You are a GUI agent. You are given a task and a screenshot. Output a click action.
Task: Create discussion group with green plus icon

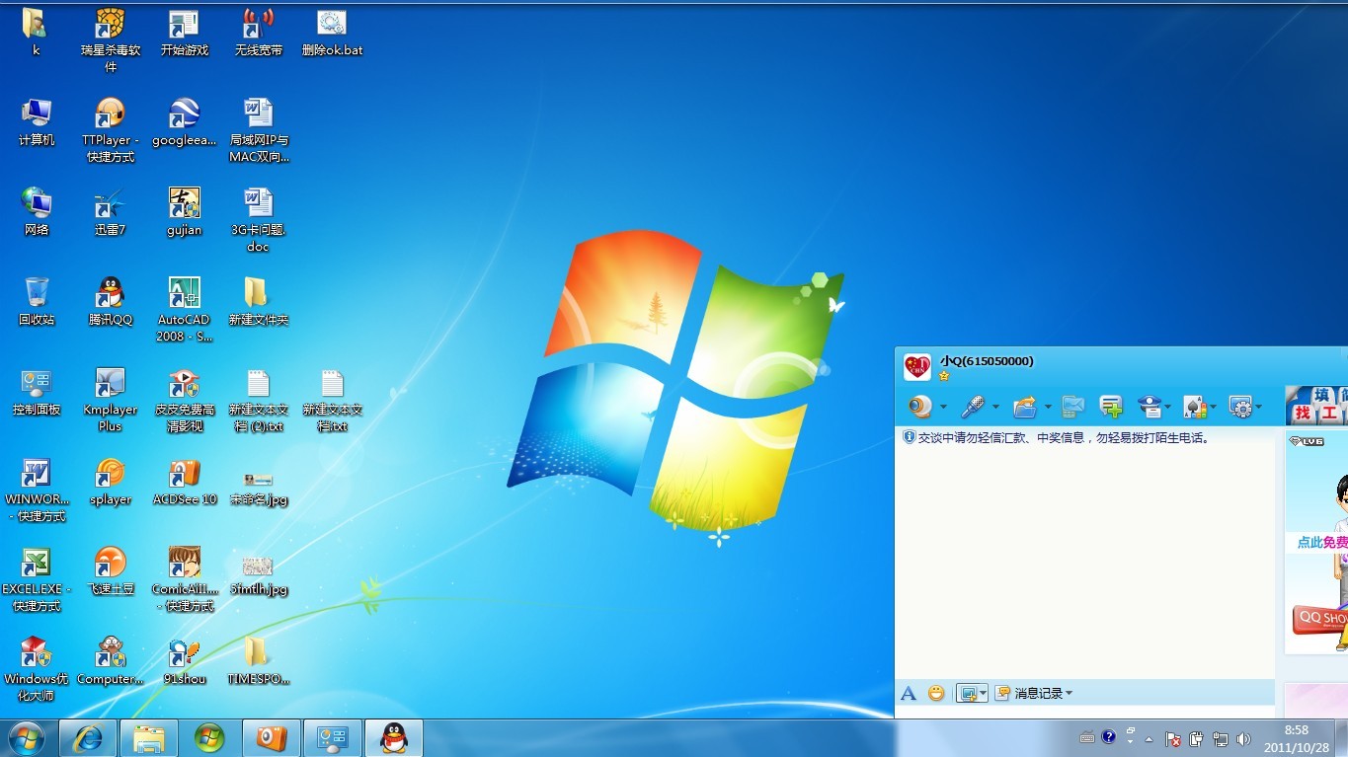point(1111,407)
